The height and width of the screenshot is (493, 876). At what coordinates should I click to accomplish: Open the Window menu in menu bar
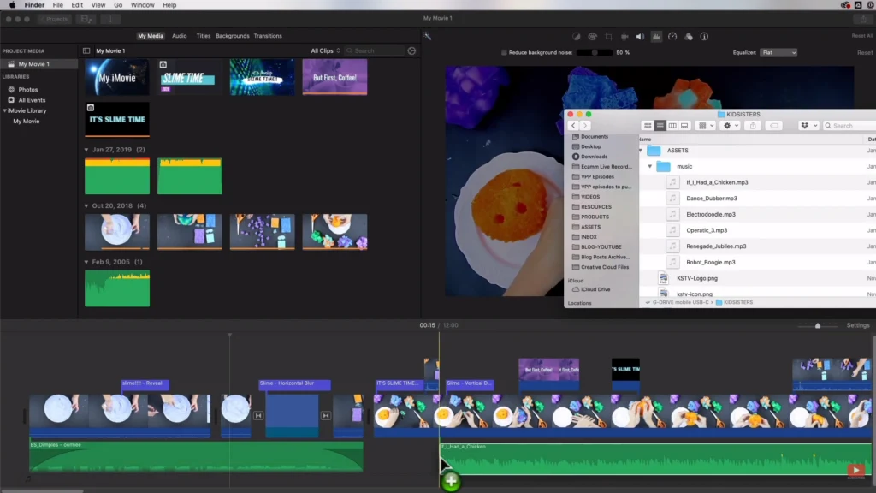pos(143,5)
